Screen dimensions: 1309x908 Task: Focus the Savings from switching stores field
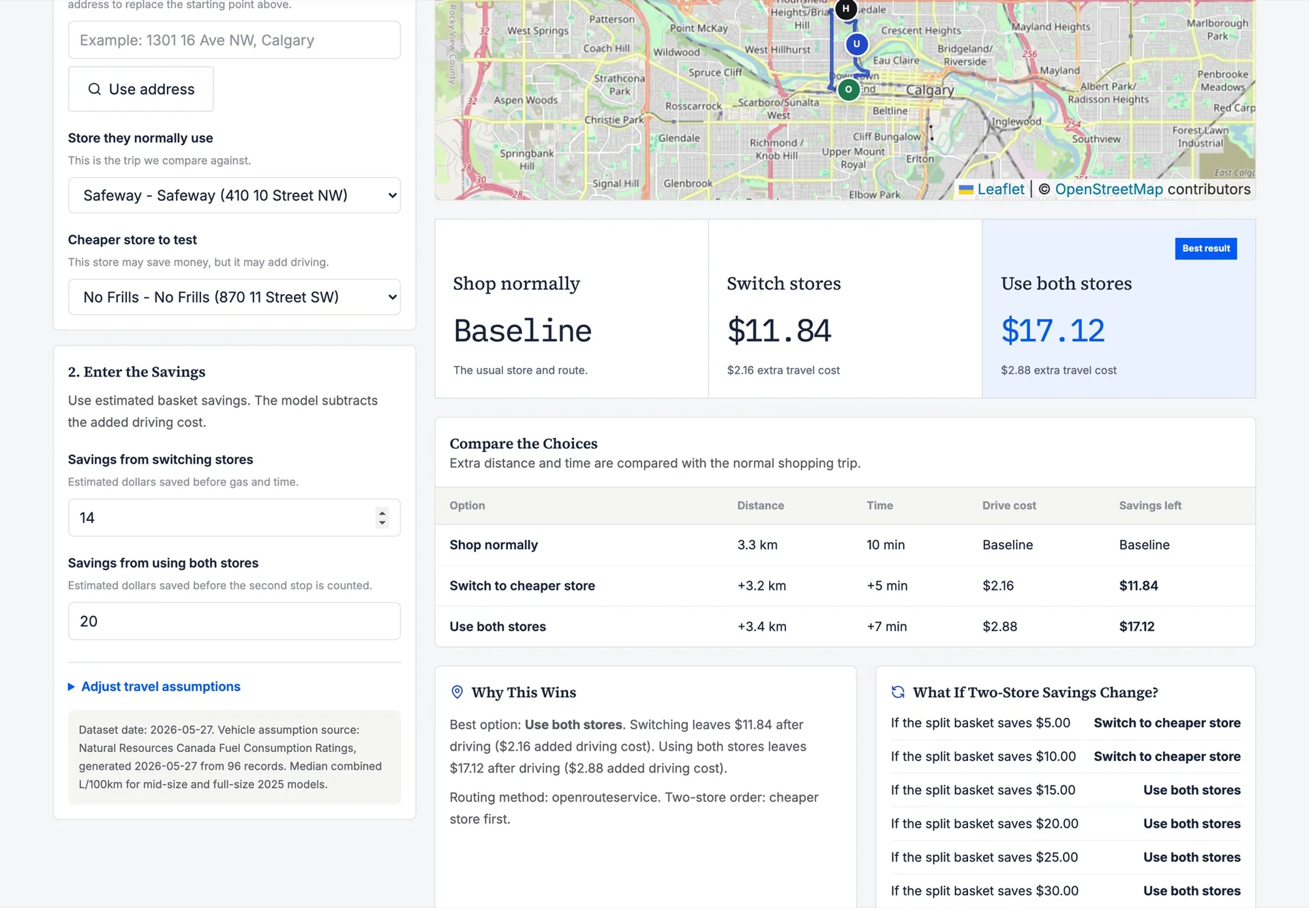click(x=234, y=518)
